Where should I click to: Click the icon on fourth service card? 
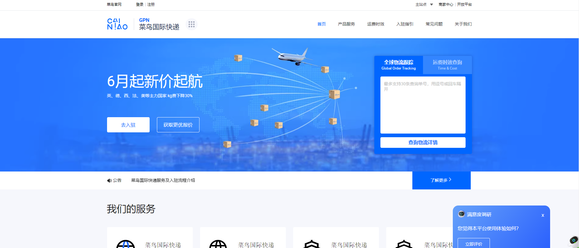pyautogui.click(x=404, y=244)
